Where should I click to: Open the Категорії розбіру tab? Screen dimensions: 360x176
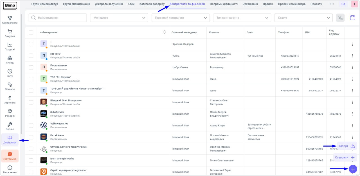point(152,4)
